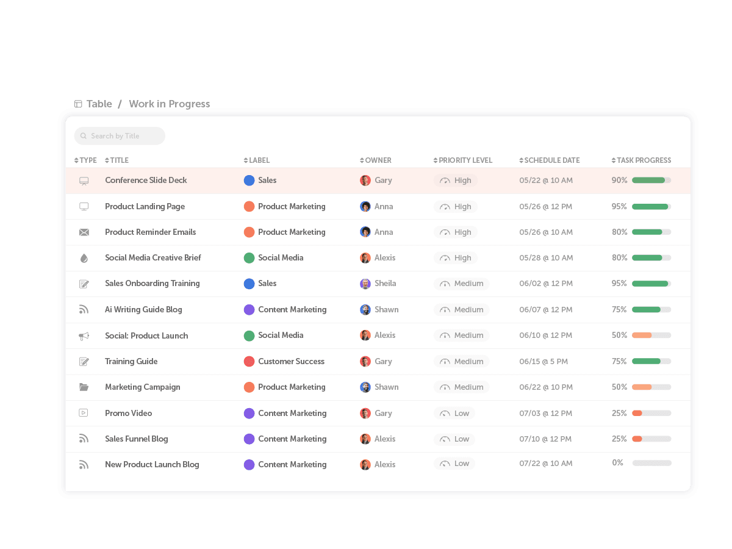Image resolution: width=732 pixels, height=549 pixels.
Task: Click the Product Marketing label in Marketing Campaign row
Action: coord(292,387)
